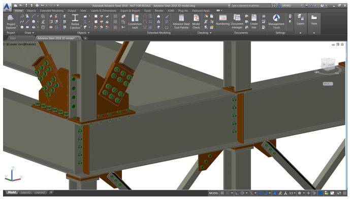Expand the Checking panel dropdown

coord(204,33)
